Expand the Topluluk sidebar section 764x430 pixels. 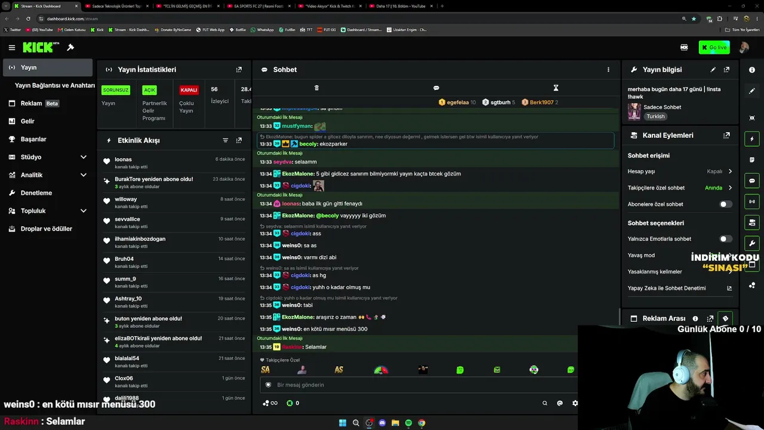coord(83,211)
